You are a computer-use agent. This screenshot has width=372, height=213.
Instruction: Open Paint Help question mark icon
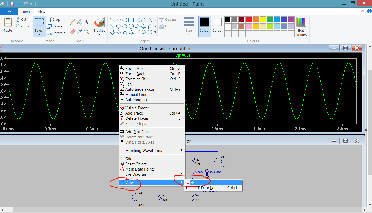point(369,11)
